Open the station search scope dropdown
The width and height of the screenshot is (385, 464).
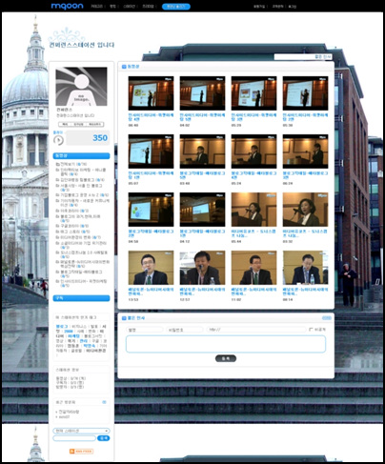click(81, 431)
